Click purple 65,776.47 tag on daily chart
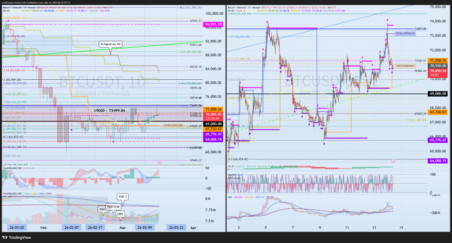 point(213,134)
